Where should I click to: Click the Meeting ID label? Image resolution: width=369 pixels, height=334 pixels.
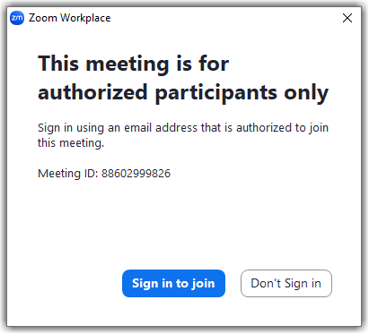(68, 174)
